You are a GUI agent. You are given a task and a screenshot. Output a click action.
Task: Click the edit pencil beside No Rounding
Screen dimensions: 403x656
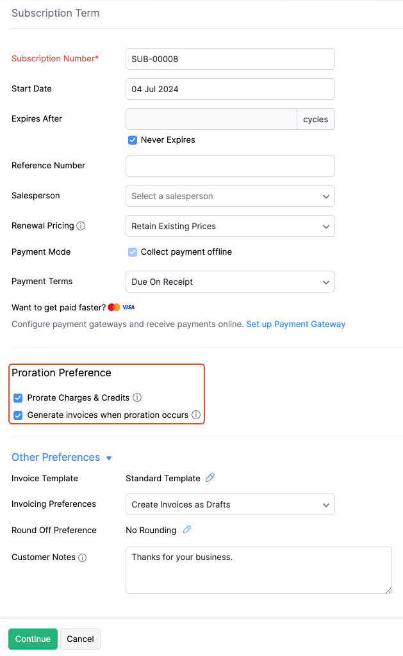pyautogui.click(x=186, y=530)
